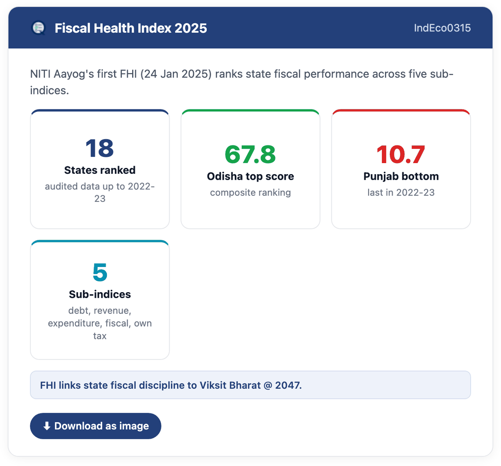
Task: Click the dark blue header bar
Action: click(x=250, y=28)
